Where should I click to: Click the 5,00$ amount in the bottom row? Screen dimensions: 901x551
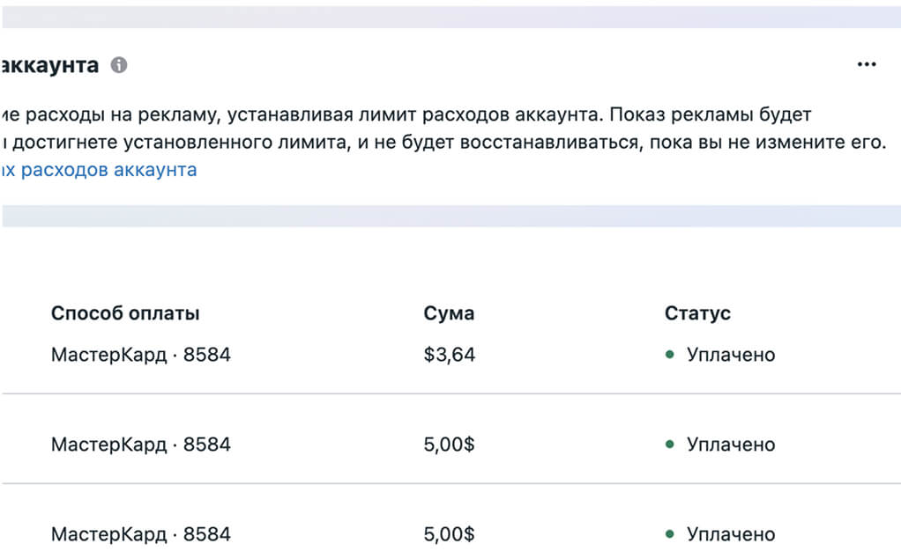coord(450,534)
